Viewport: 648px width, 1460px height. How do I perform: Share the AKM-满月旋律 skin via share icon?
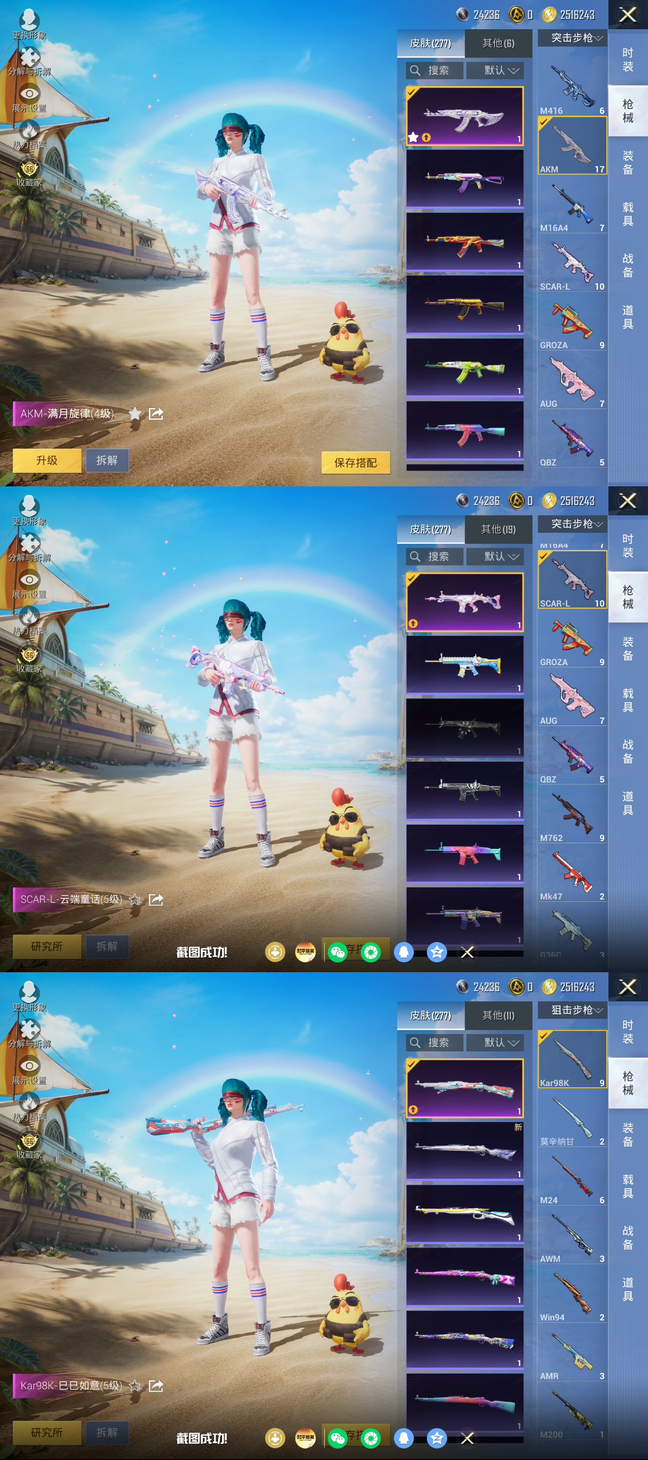click(x=156, y=414)
